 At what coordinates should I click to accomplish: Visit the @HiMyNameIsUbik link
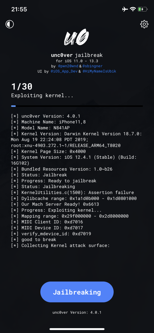click(x=99, y=71)
